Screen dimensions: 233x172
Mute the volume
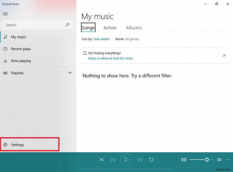(x=183, y=160)
